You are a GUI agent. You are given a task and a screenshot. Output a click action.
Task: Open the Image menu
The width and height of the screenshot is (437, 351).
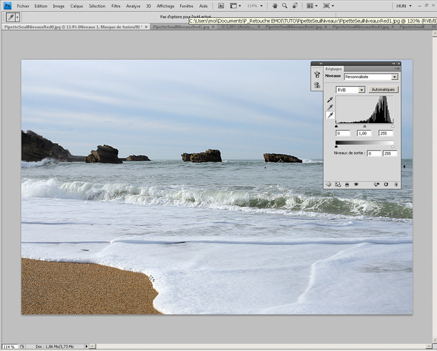pyautogui.click(x=58, y=6)
